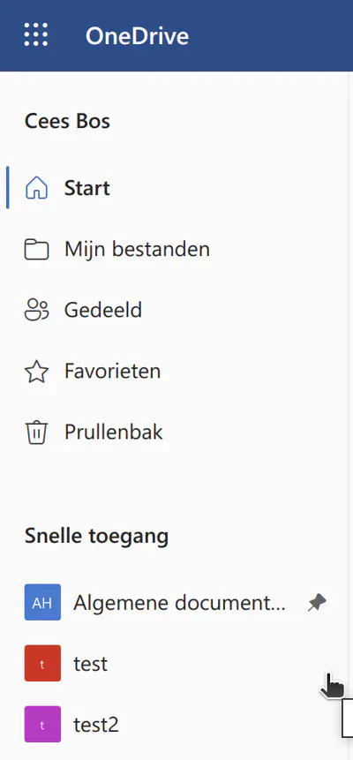Click the Favorieten star icon
This screenshot has width=353, height=760.
coord(37,372)
